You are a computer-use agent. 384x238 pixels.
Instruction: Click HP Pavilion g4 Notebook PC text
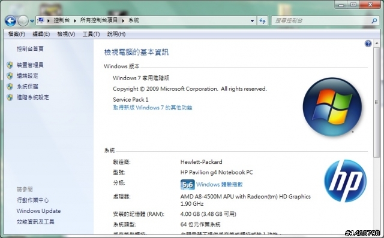217,172
